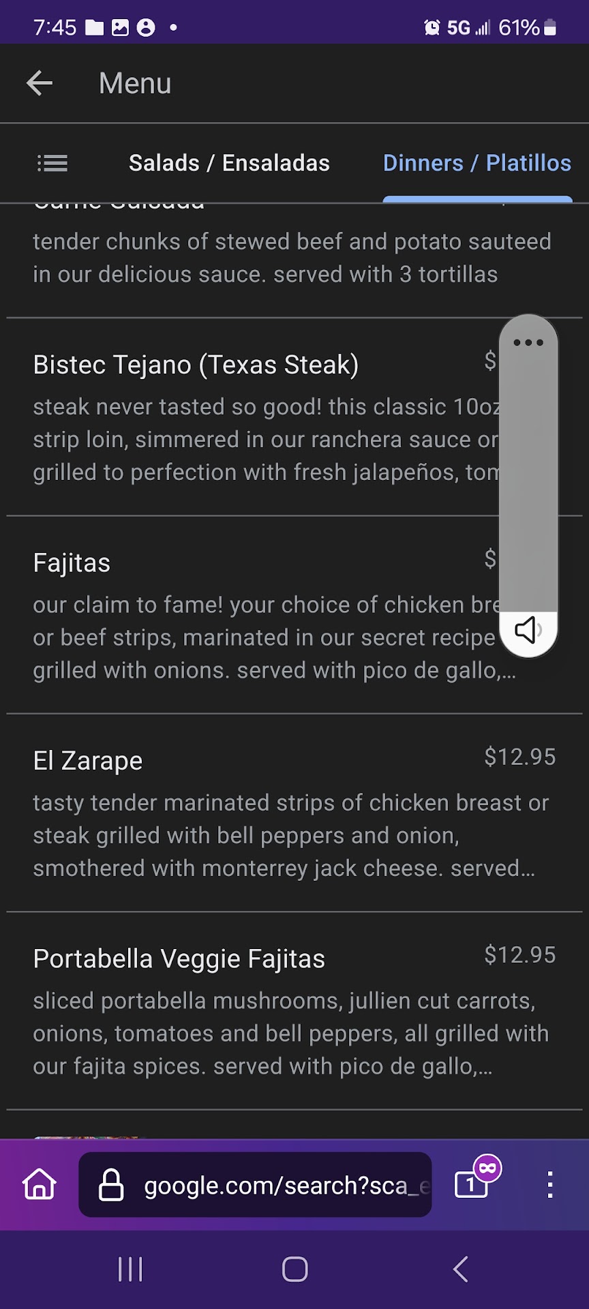
Task: Mute volume using the speaker icon
Action: click(x=528, y=630)
